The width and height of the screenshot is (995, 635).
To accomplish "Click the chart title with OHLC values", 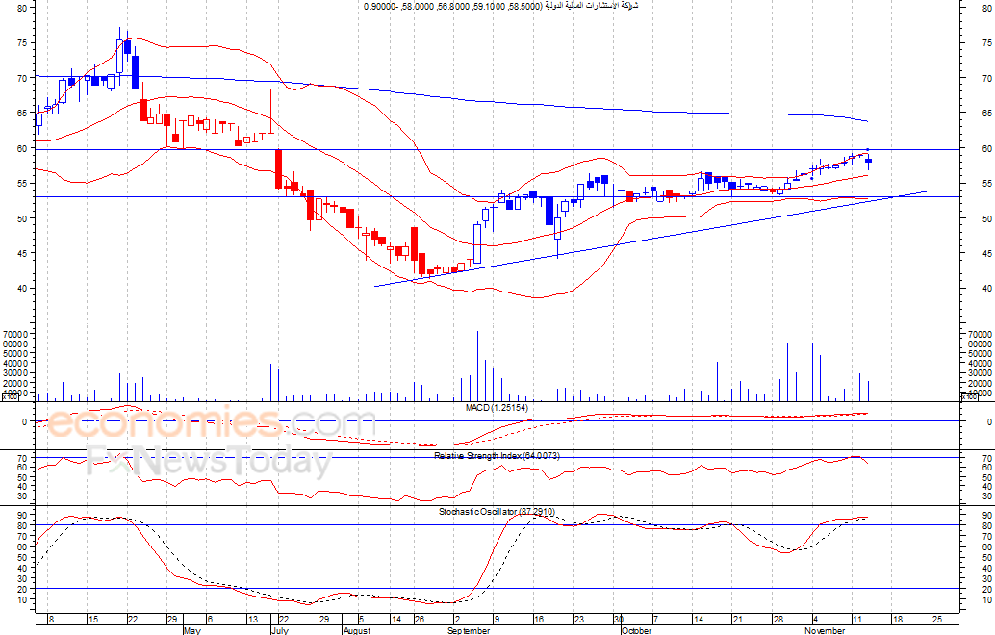I will click(x=501, y=6).
